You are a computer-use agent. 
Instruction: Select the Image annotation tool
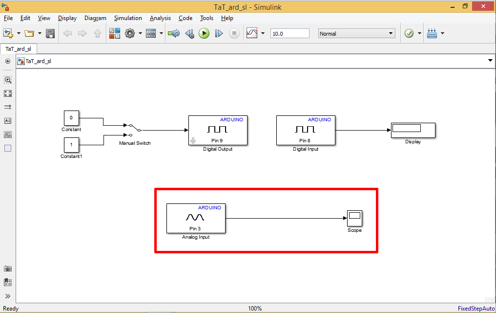coord(8,134)
